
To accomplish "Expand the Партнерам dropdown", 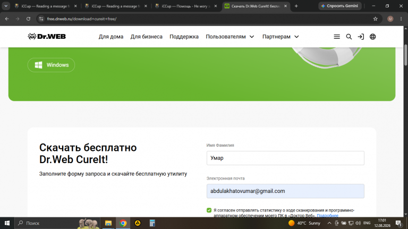I will (280, 37).
